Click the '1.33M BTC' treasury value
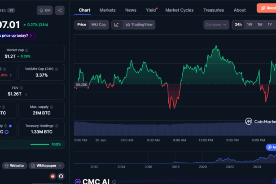 click(x=42, y=132)
